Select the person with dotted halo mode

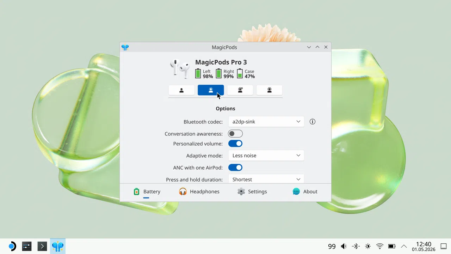pos(211,90)
